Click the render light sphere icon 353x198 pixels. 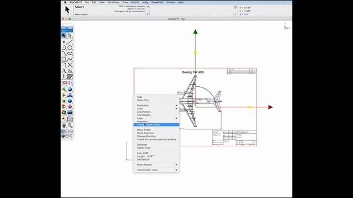(64, 119)
